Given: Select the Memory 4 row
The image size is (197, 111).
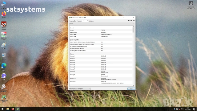Looking at the screenshot, I should [x=101, y=63].
